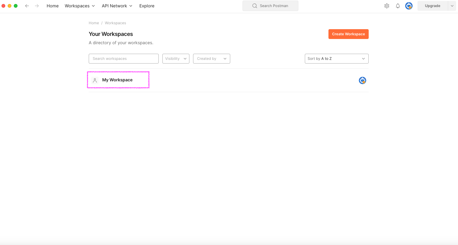
Task: Click the red macOS close window button
Action: pyautogui.click(x=3, y=6)
